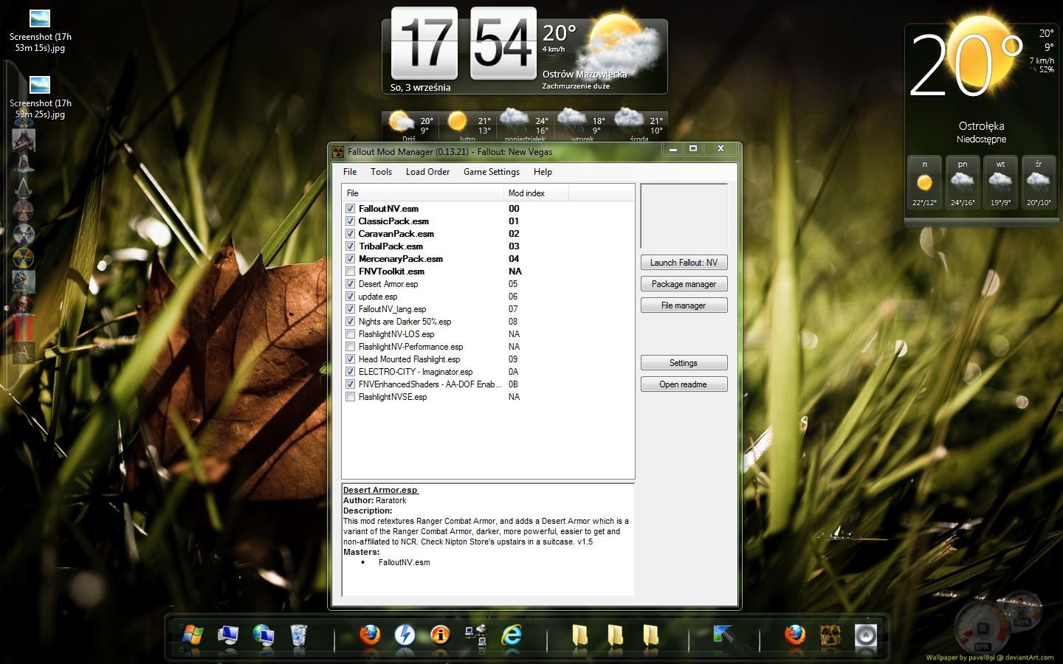Click the empty mod preview image box
Viewport: 1063px width, 664px height.
[x=684, y=216]
